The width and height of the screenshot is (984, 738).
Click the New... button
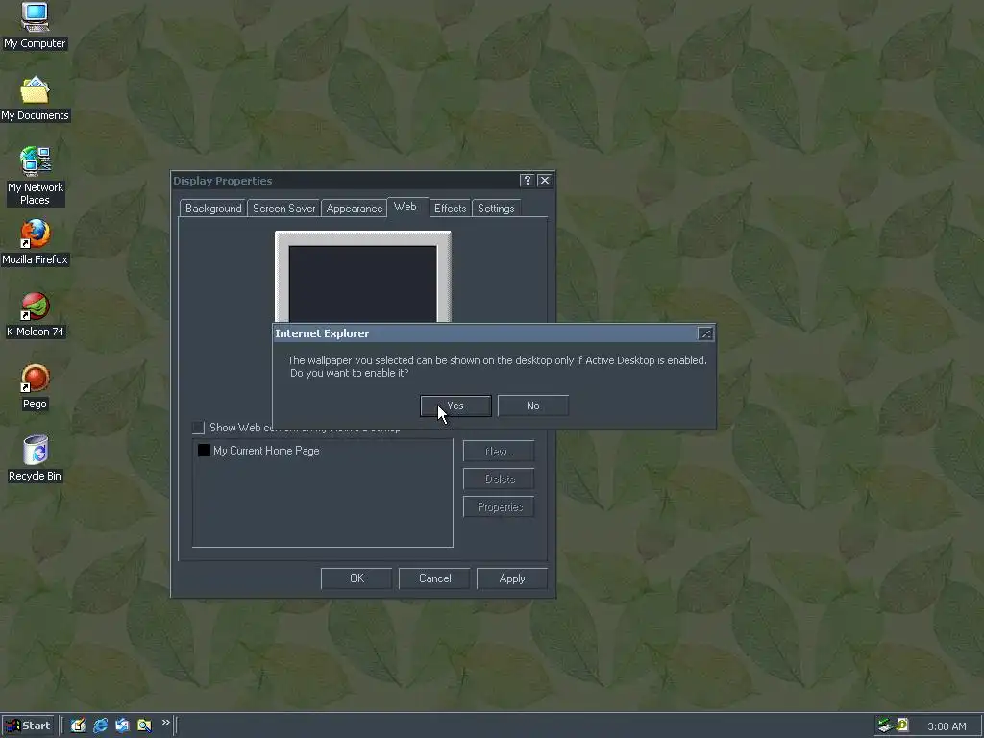499,452
